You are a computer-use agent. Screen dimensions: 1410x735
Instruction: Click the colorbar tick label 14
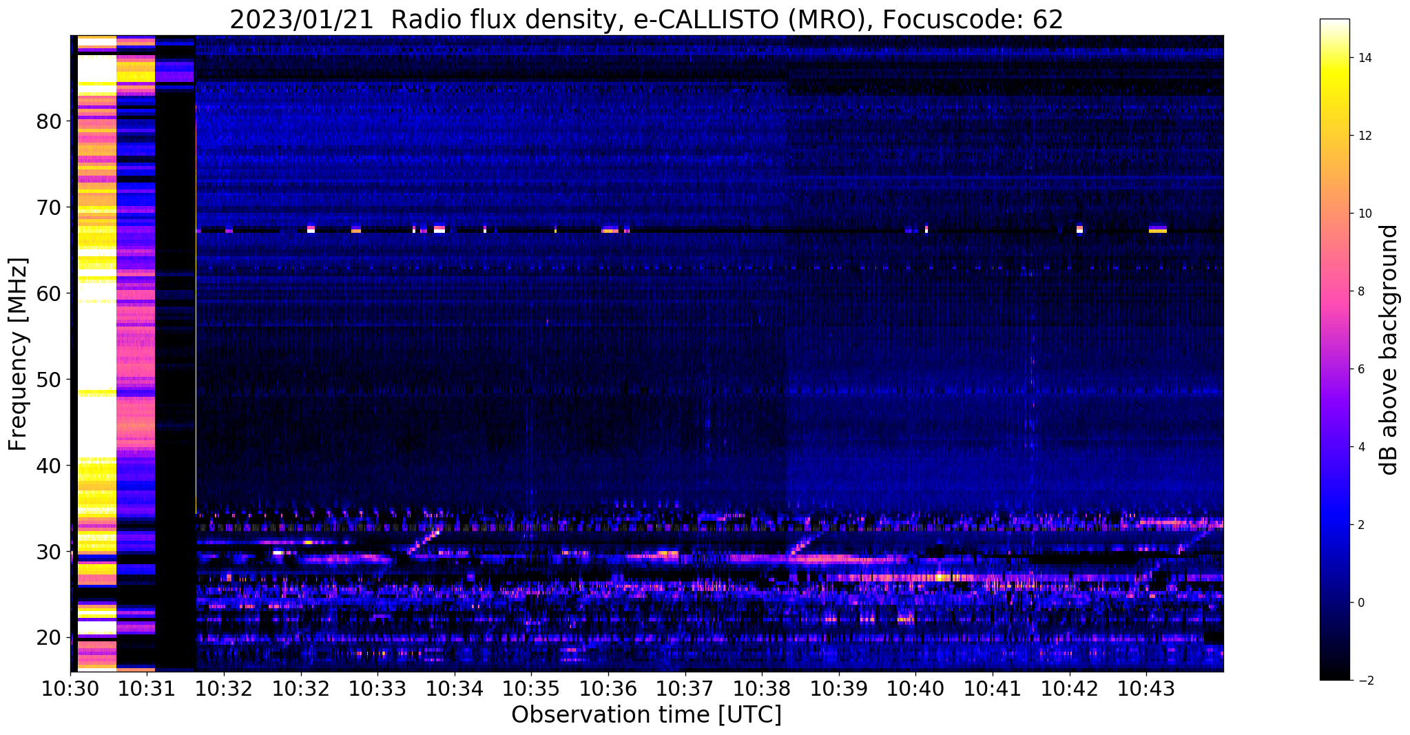pos(1364,58)
